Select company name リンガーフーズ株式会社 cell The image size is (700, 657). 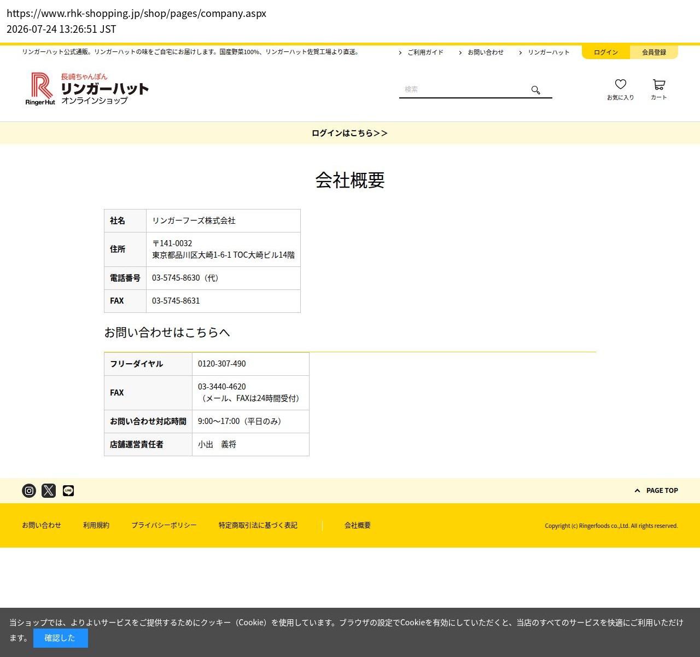pyautogui.click(x=223, y=220)
